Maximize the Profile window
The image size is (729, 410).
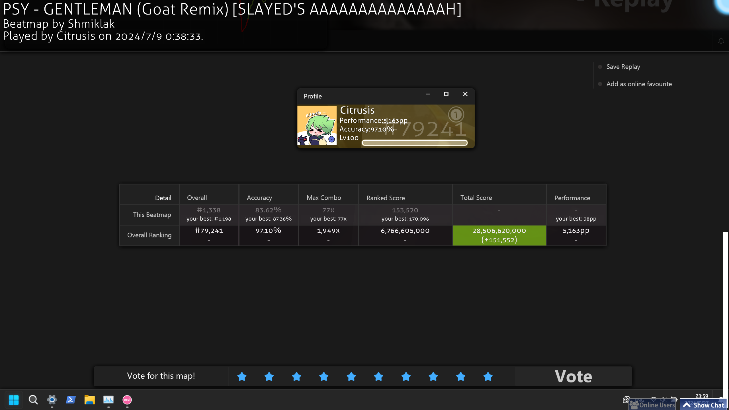[x=446, y=94]
